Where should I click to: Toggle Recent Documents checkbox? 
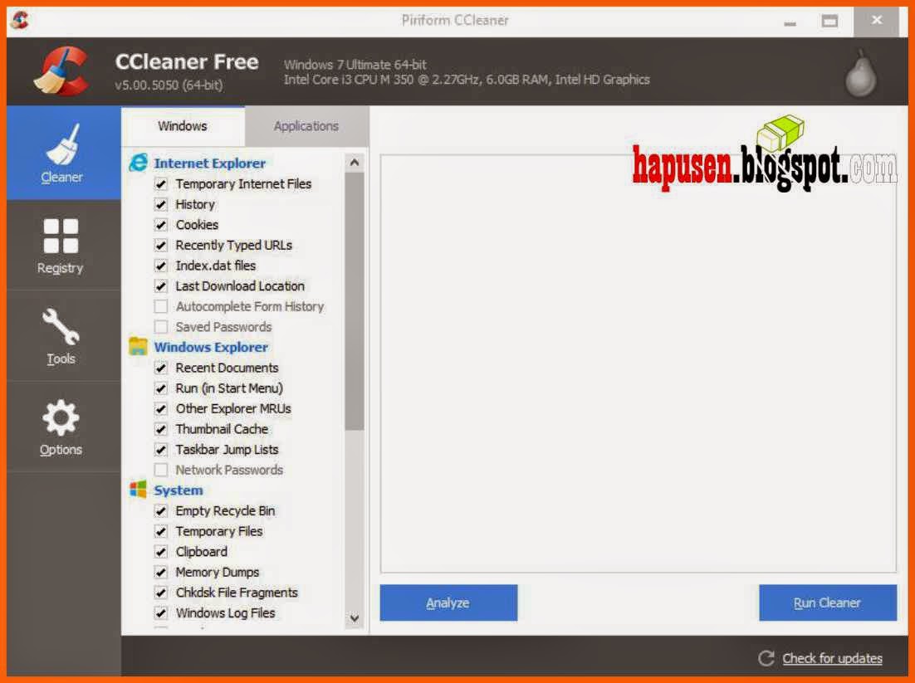[x=161, y=368]
